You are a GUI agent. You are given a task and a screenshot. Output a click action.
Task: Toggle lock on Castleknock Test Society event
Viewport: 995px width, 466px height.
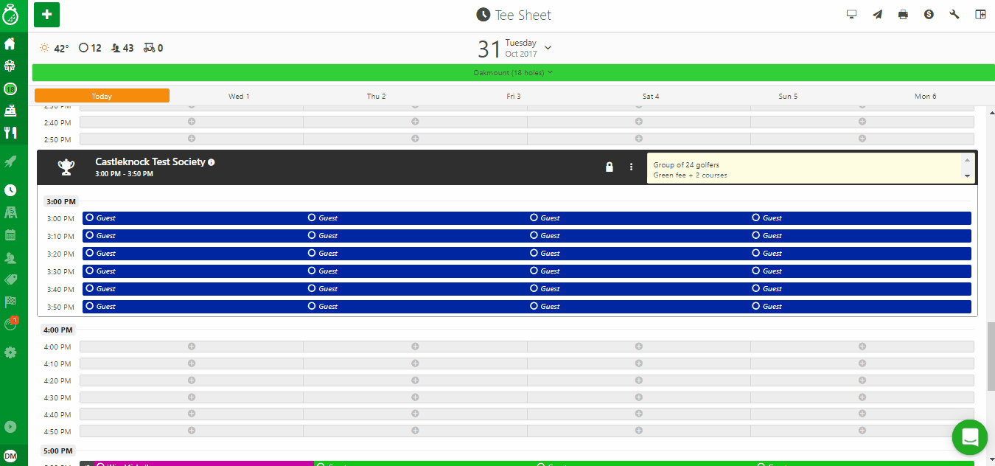coord(610,167)
